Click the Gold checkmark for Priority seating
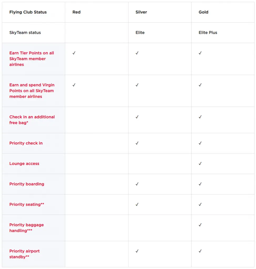 pos(200,204)
